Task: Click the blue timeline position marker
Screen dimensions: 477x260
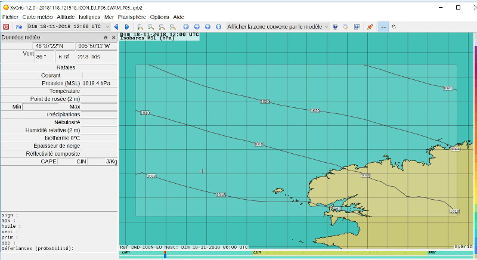Action: 165,255
